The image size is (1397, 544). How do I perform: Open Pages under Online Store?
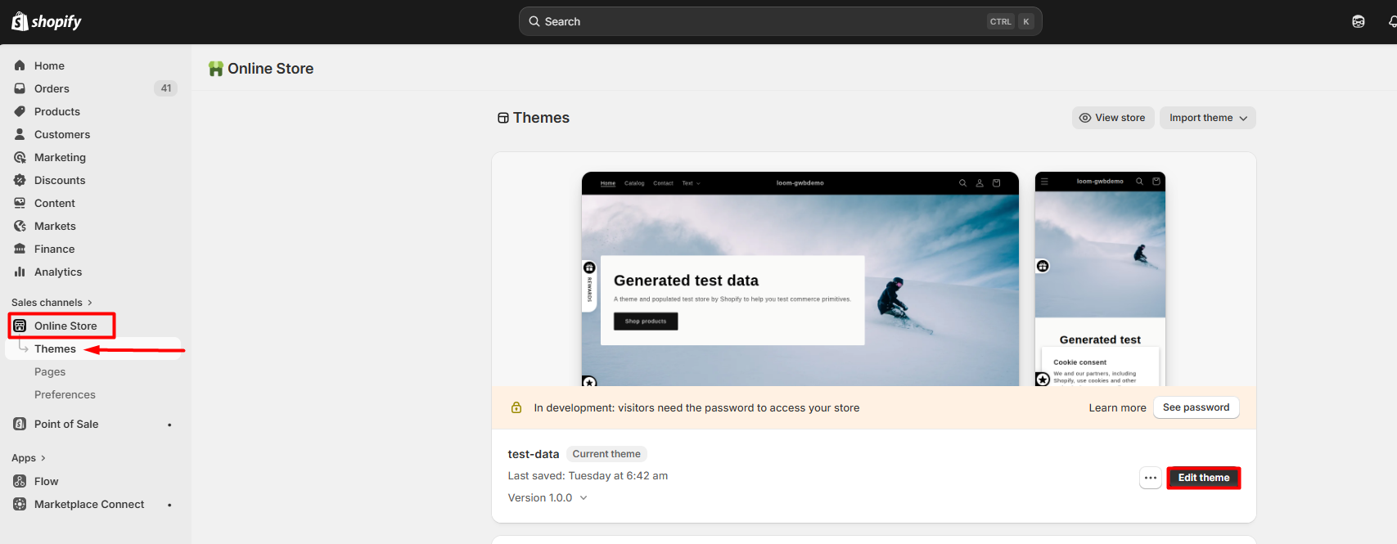click(50, 371)
